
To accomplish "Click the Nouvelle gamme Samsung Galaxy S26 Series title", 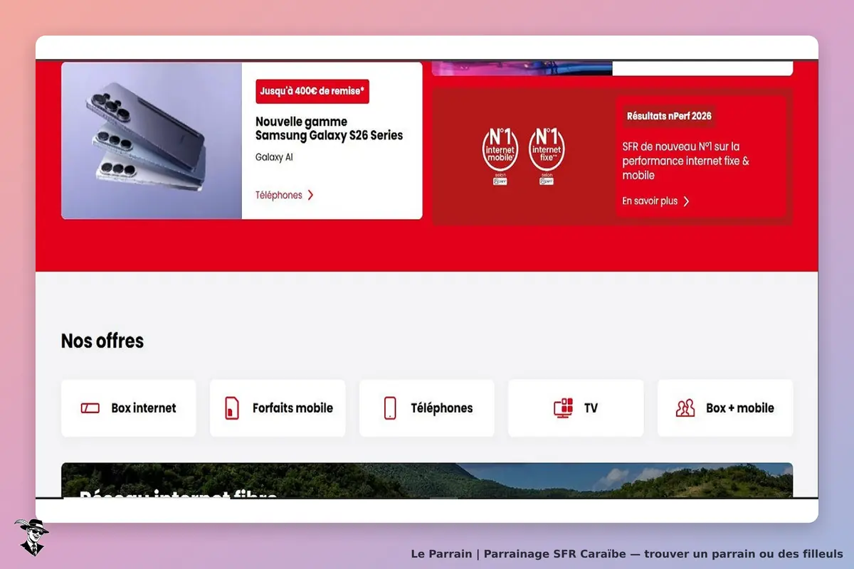I will click(x=329, y=129).
